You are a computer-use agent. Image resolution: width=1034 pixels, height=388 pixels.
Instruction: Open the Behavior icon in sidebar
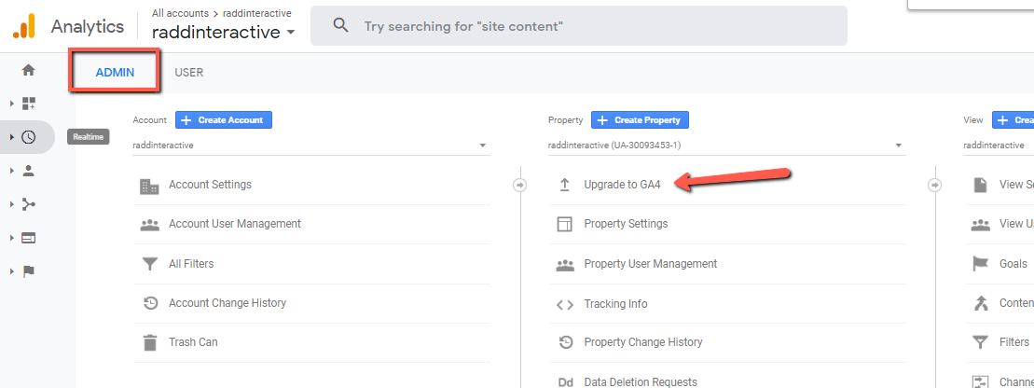pos(28,238)
